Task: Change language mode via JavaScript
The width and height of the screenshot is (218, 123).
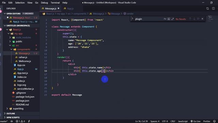Action: click(x=183, y=121)
